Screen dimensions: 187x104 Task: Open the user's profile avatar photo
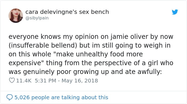pyautogui.click(x=16, y=15)
